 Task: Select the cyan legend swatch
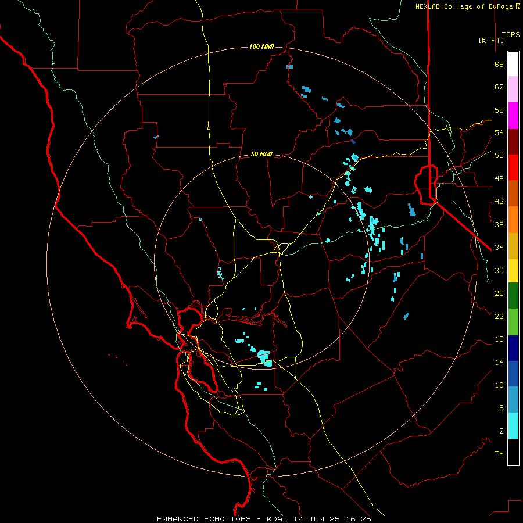pos(513,426)
